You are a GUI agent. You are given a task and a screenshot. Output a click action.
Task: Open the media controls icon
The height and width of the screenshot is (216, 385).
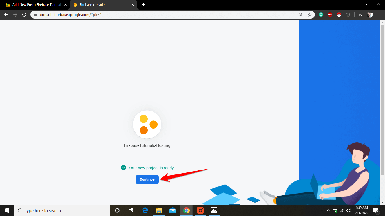click(x=360, y=15)
